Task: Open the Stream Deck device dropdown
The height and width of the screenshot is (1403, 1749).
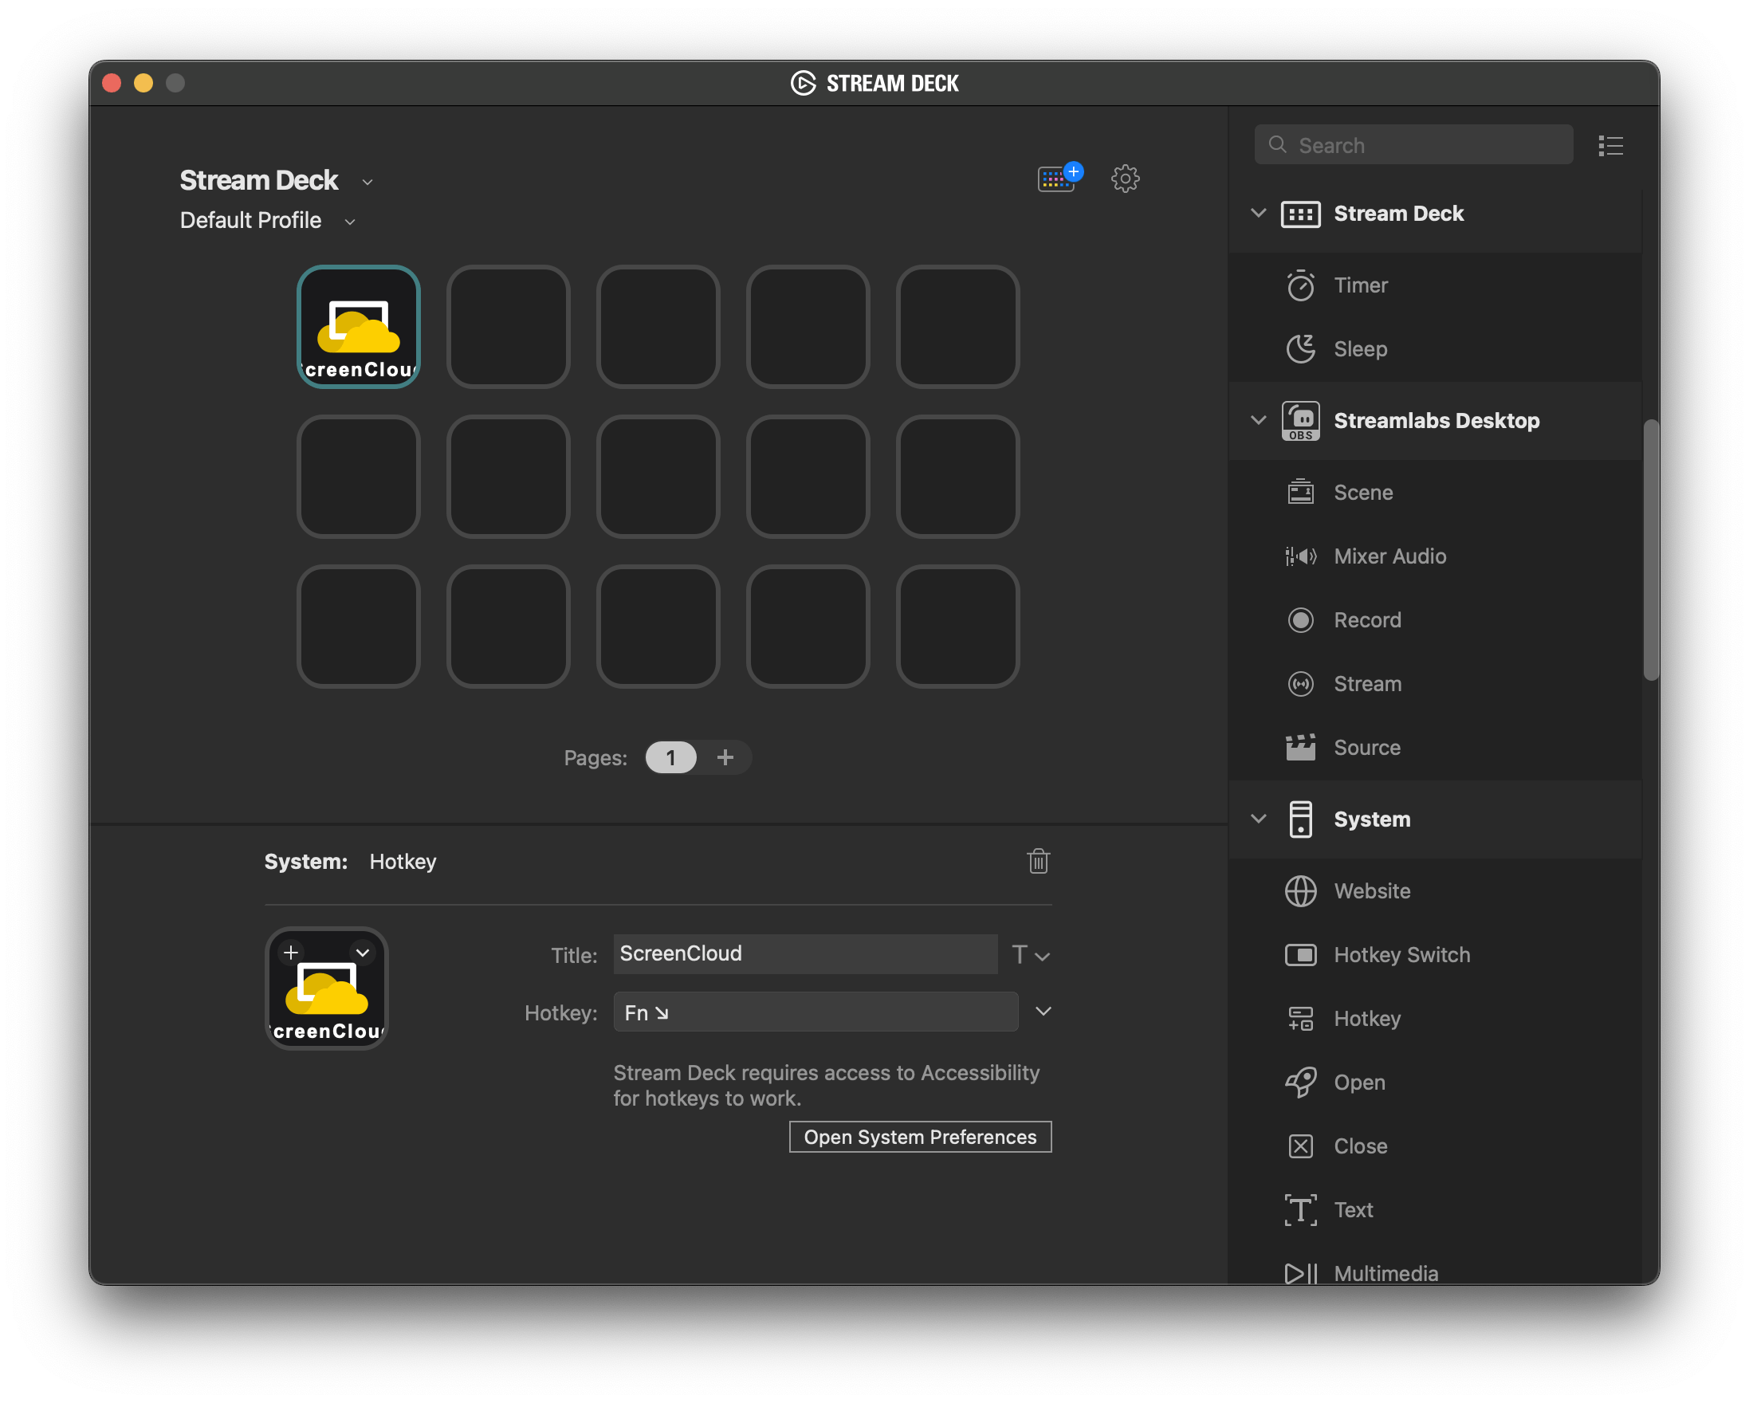Action: [x=367, y=183]
